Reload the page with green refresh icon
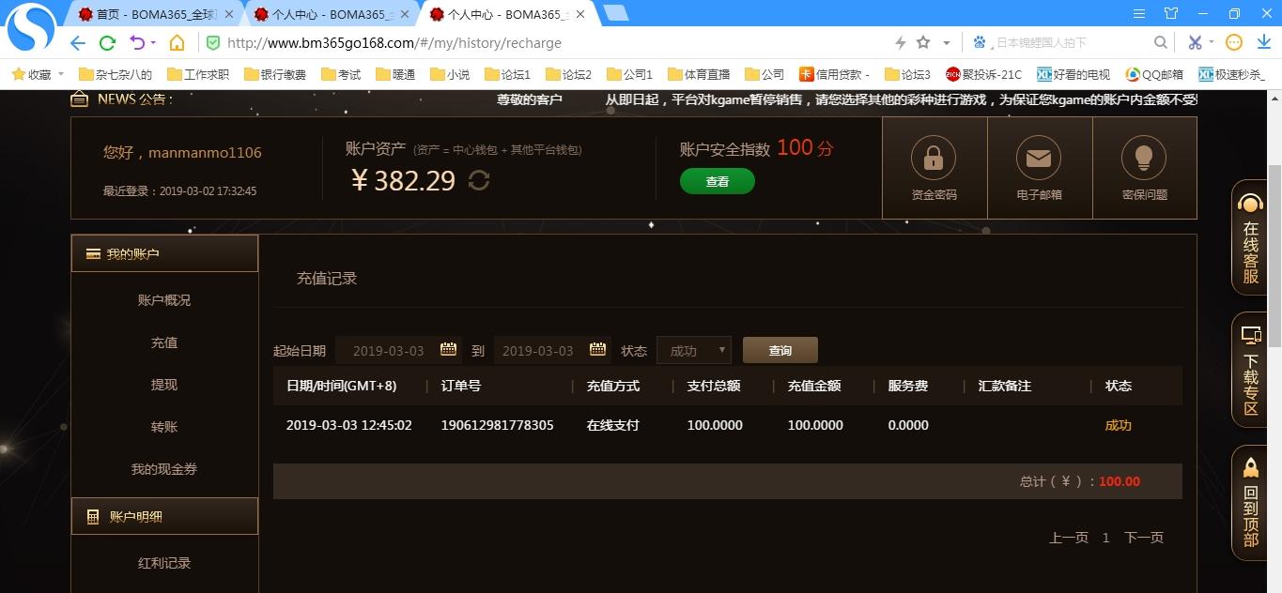Viewport: 1282px width, 593px height. 107,43
